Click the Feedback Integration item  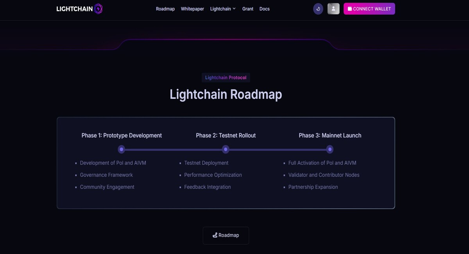click(208, 187)
